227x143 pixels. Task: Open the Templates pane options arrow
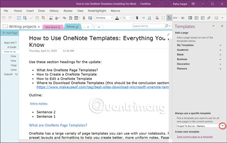pos(213,26)
